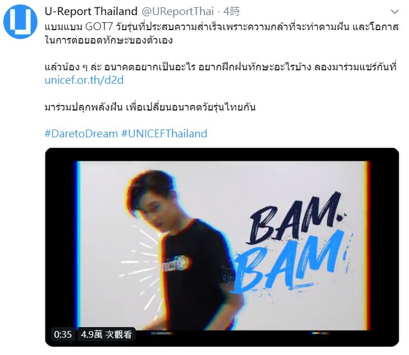Open the @UReportThai handle link
Image resolution: width=409 pixels, height=355 pixels.
click(x=178, y=12)
